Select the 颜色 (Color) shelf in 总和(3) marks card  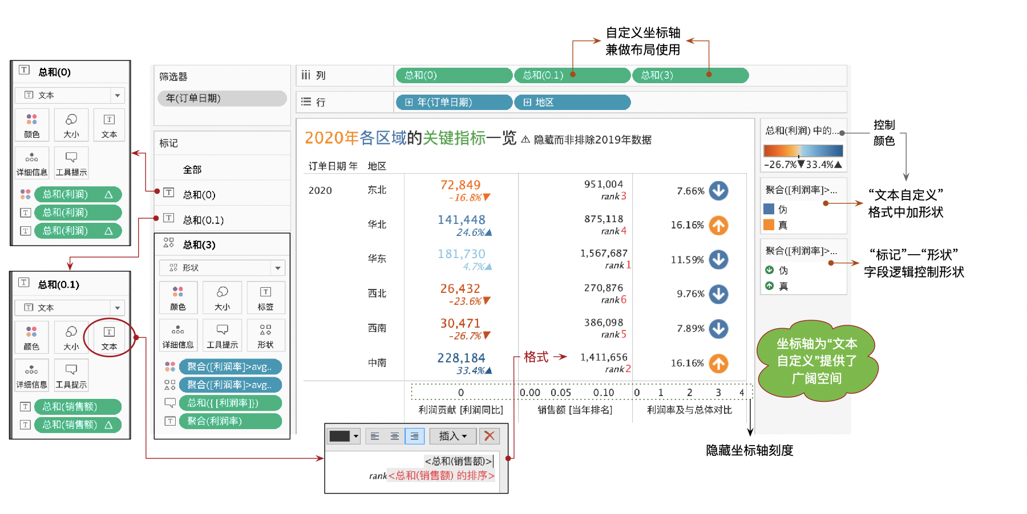click(x=178, y=297)
